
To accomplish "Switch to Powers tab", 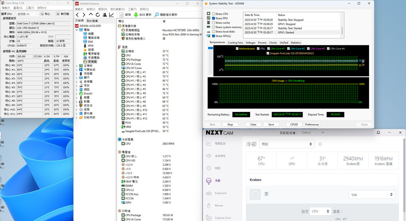I will [x=262, y=42].
